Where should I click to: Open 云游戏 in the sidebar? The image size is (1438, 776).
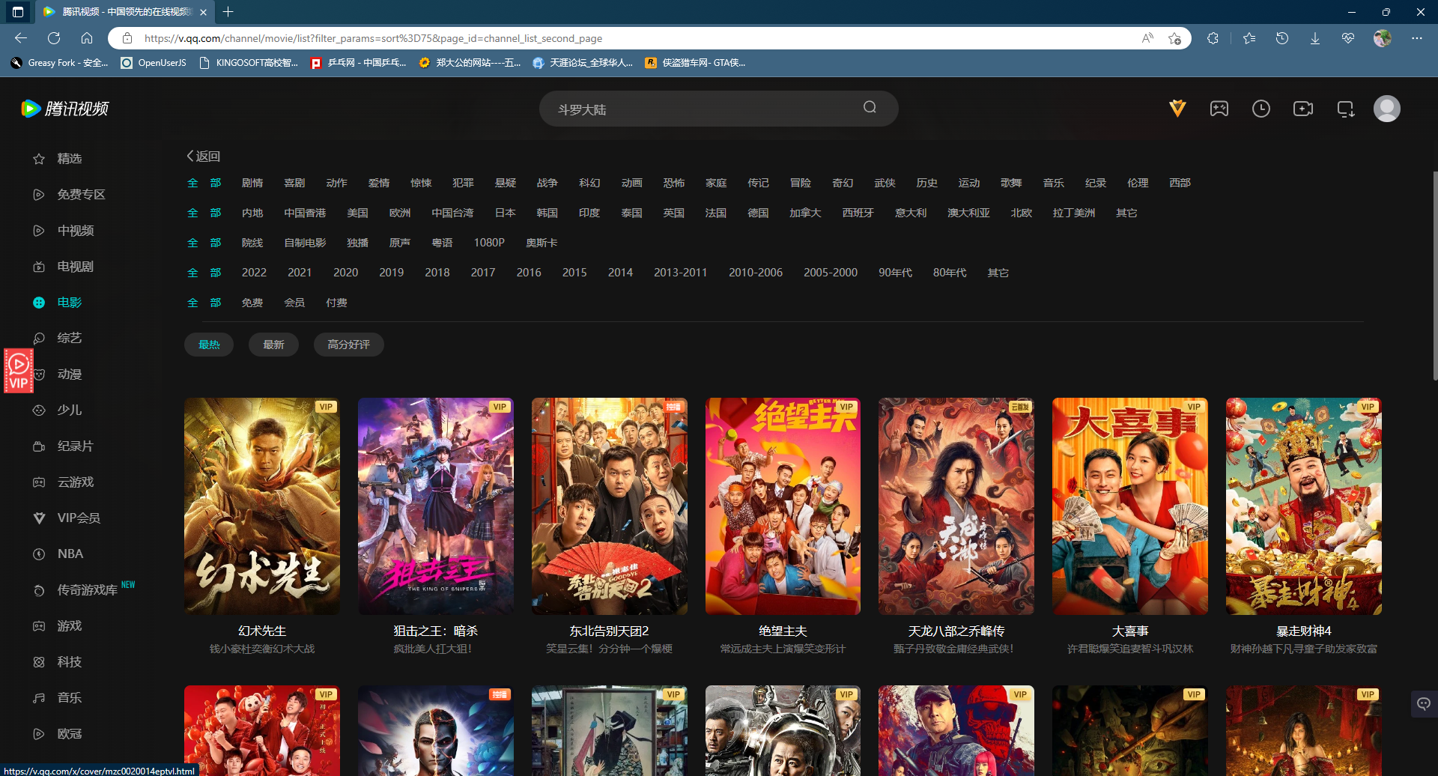[x=75, y=482]
